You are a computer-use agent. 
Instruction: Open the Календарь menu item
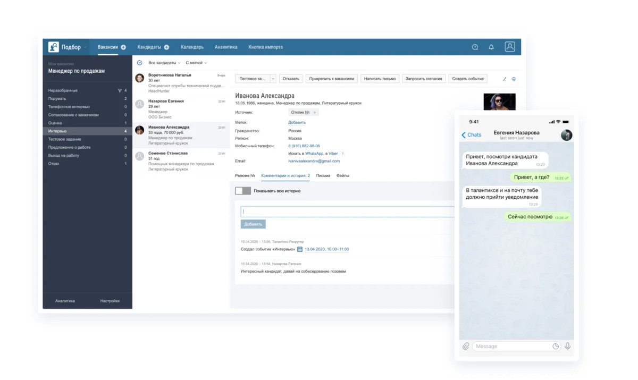(x=192, y=47)
